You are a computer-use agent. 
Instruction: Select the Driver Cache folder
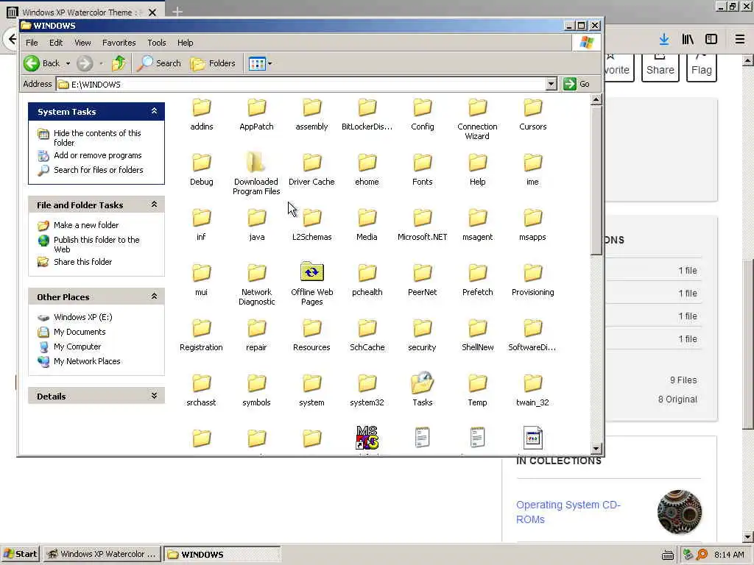click(x=311, y=170)
